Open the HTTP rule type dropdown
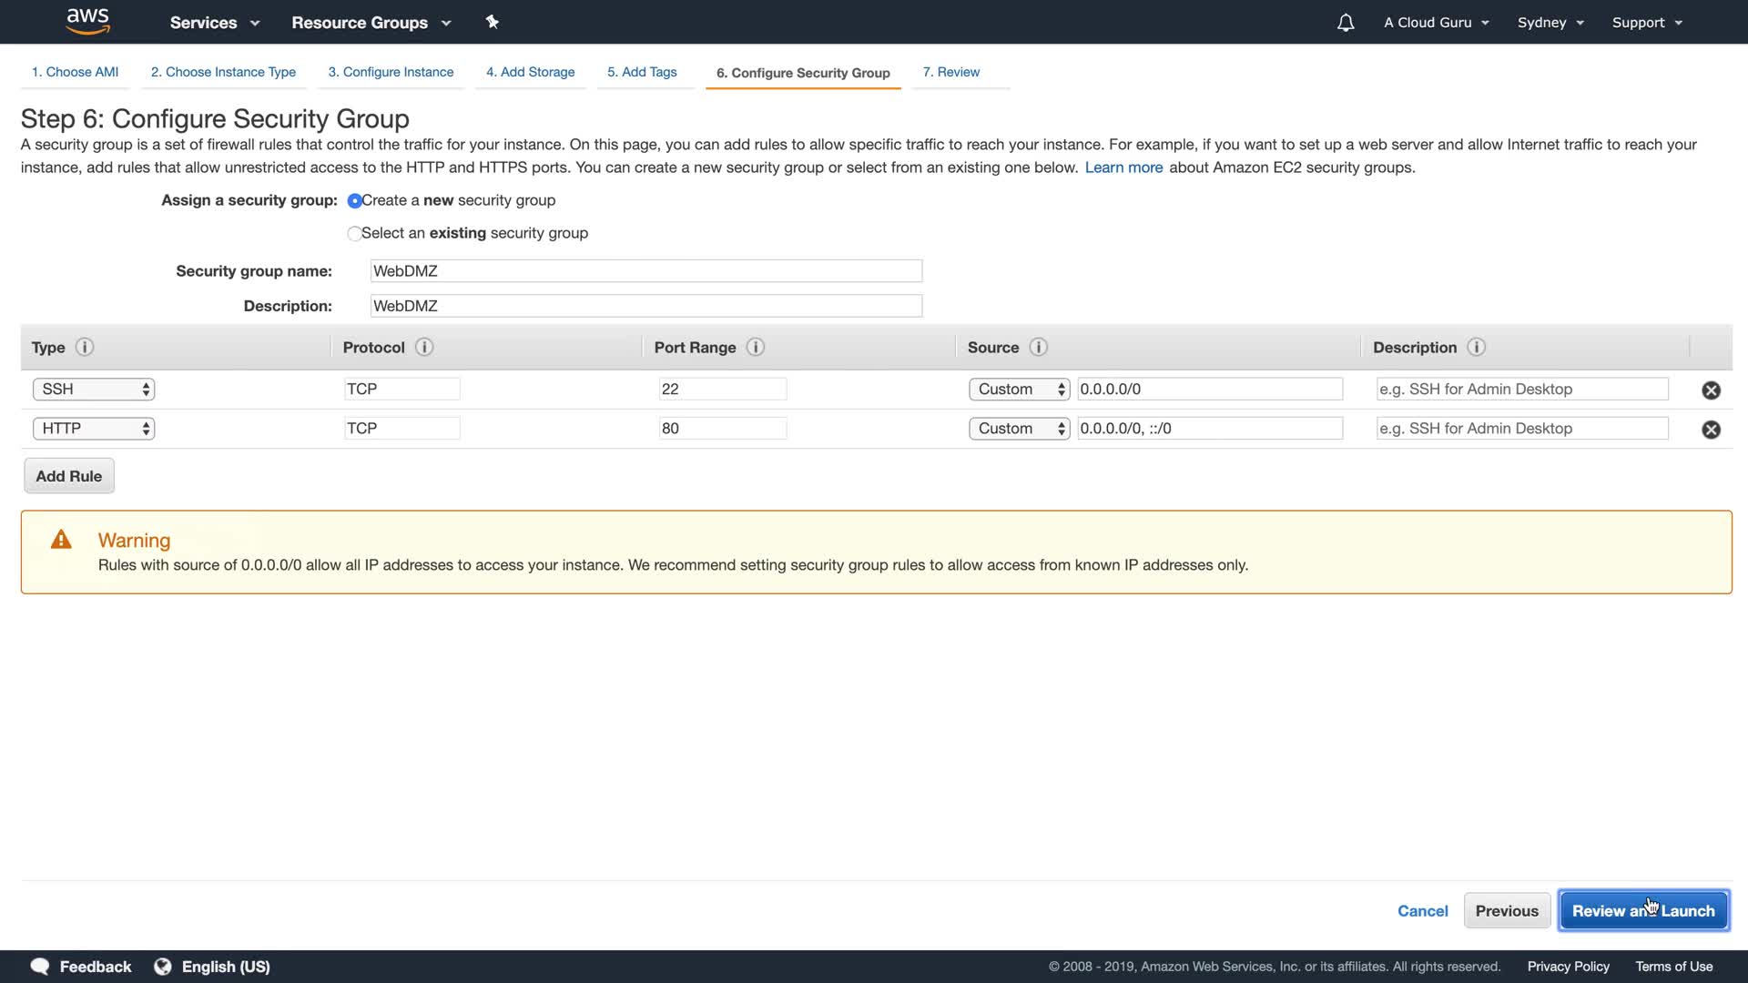Viewport: 1748px width, 983px height. tap(94, 429)
